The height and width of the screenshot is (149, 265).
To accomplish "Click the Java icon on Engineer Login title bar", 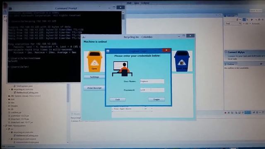I will pos(108,51).
